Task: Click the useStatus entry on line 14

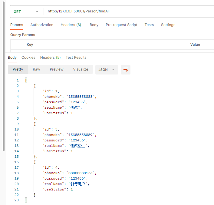Action: point(58,151)
